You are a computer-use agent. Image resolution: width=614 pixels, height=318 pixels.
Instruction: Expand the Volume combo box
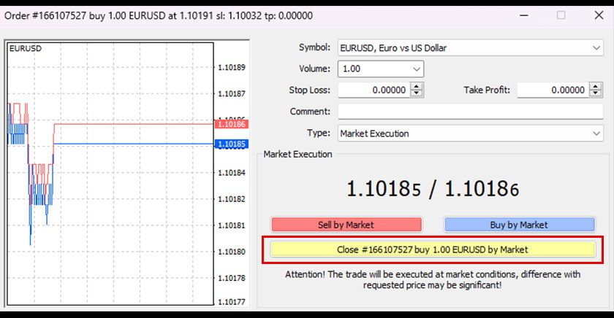coord(417,69)
